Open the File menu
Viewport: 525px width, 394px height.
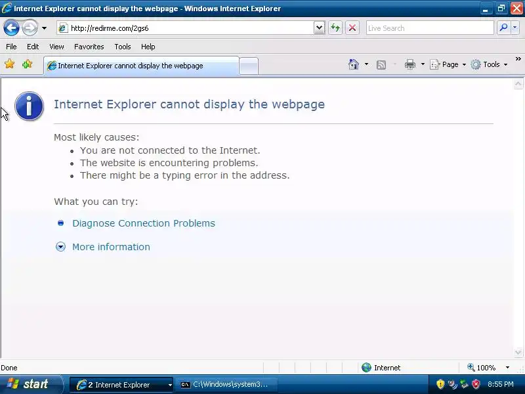tap(11, 47)
